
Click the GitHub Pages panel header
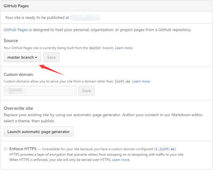pyautogui.click(x=16, y=6)
